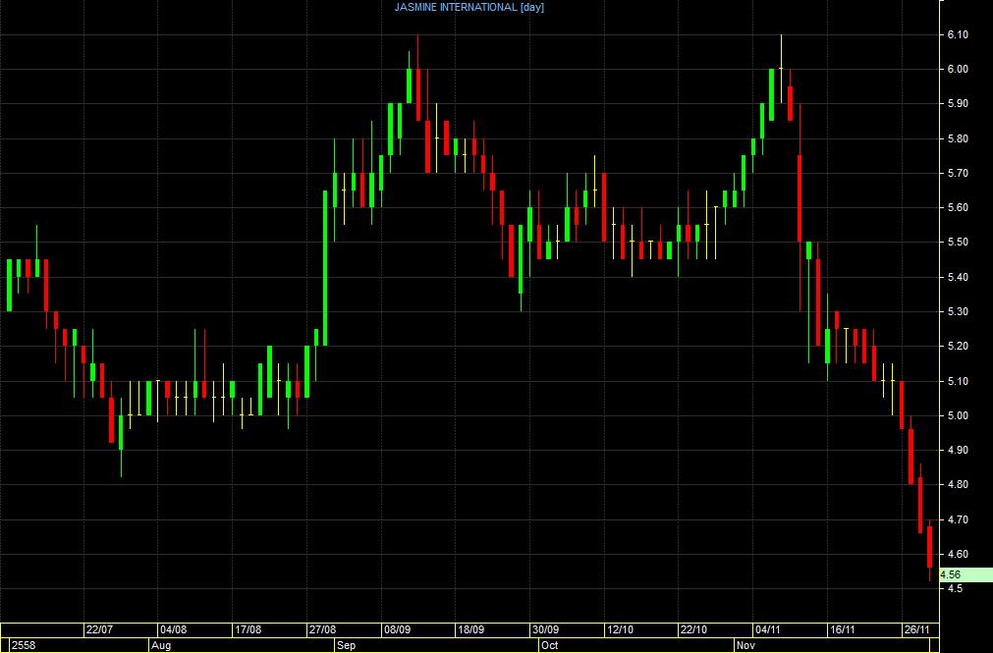The height and width of the screenshot is (653, 993).
Task: Select the 5.90 price axis label
Action: pyautogui.click(x=958, y=104)
